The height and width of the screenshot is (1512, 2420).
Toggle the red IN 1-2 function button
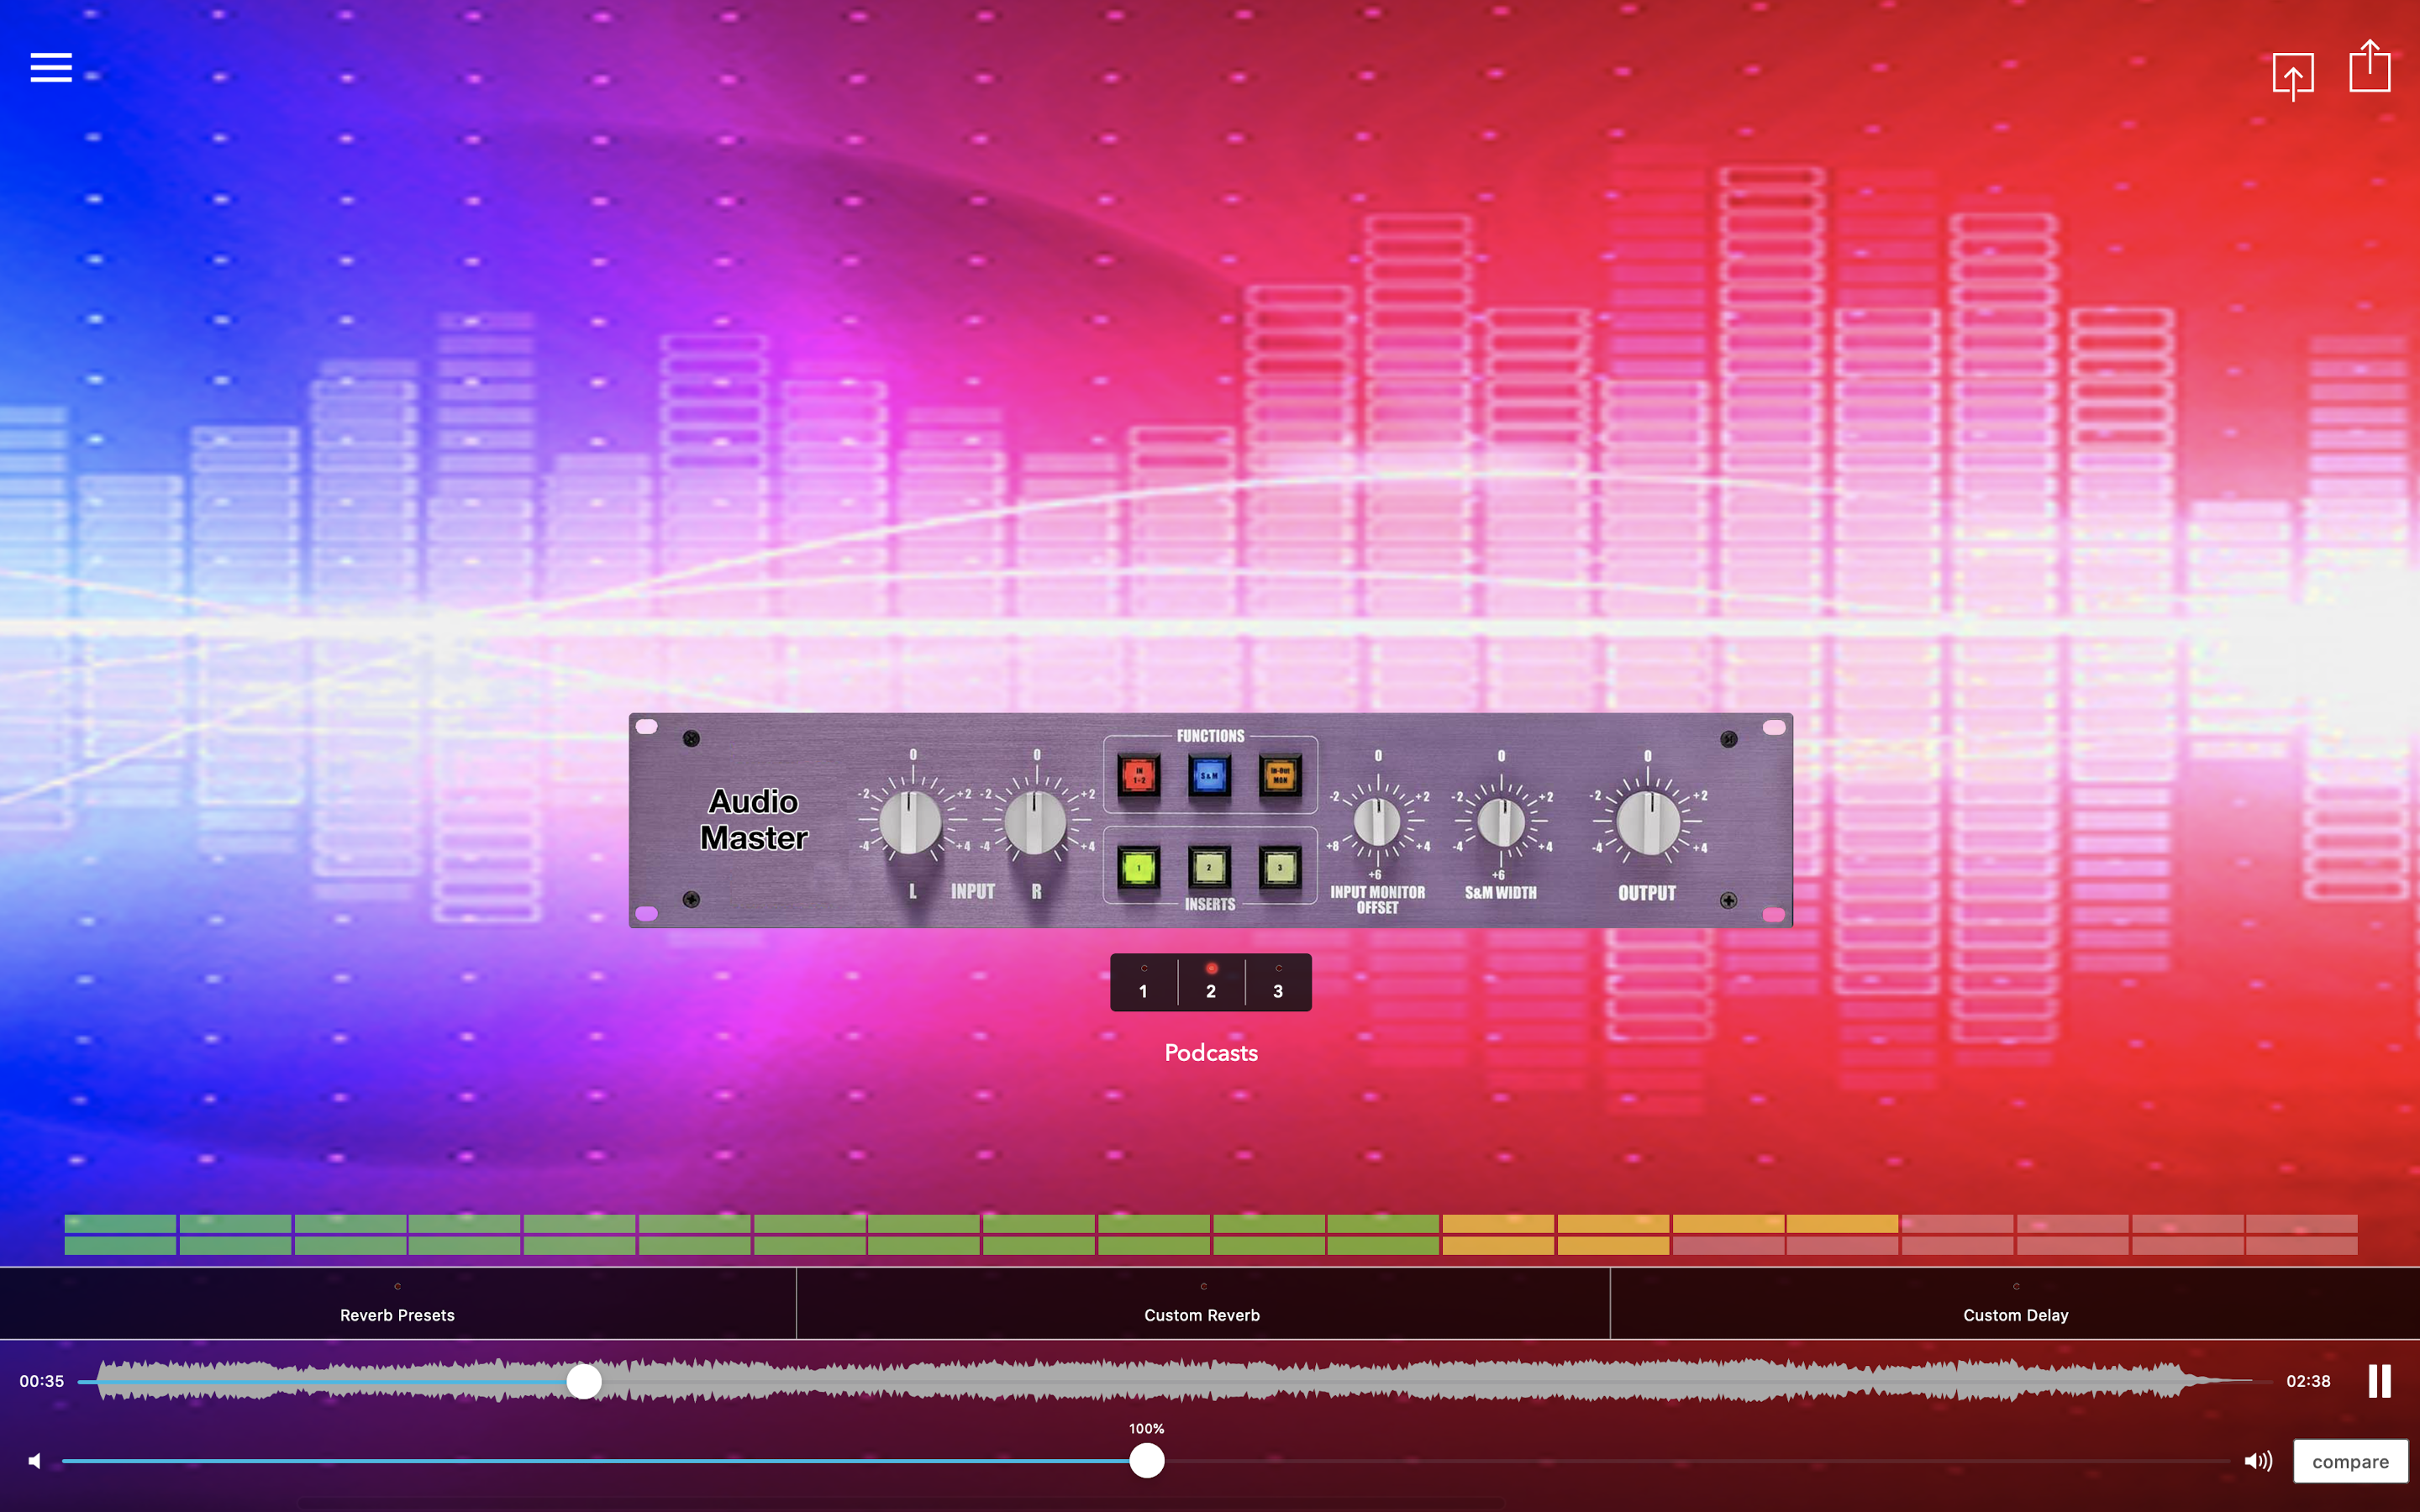click(x=1139, y=775)
